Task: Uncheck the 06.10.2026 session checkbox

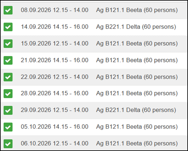Action: (8, 144)
